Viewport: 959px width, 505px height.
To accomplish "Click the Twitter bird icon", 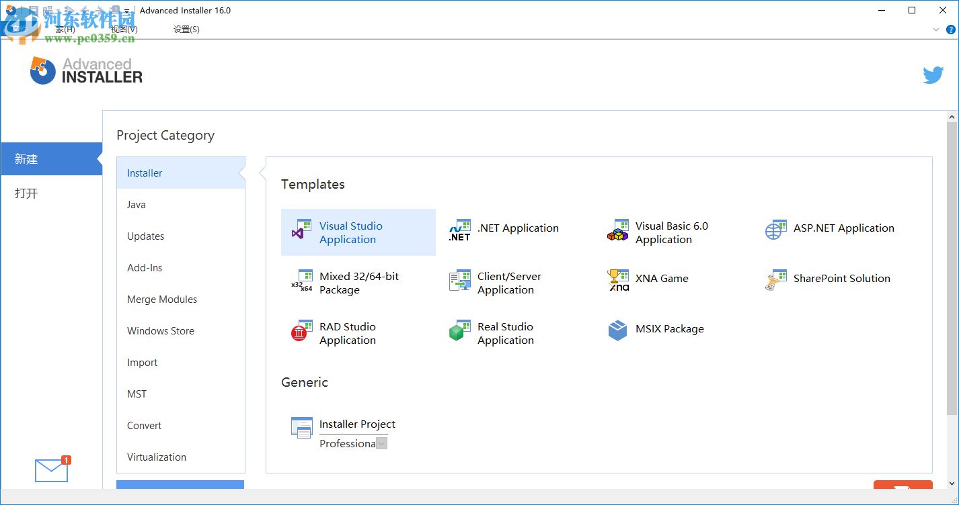I will pyautogui.click(x=933, y=75).
